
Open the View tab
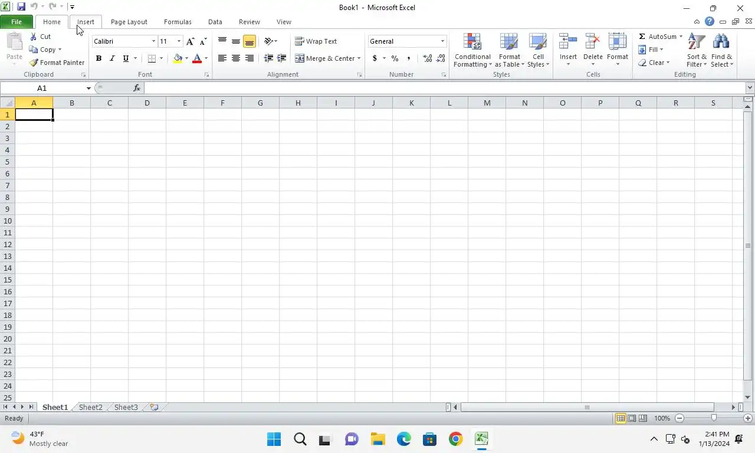click(284, 22)
